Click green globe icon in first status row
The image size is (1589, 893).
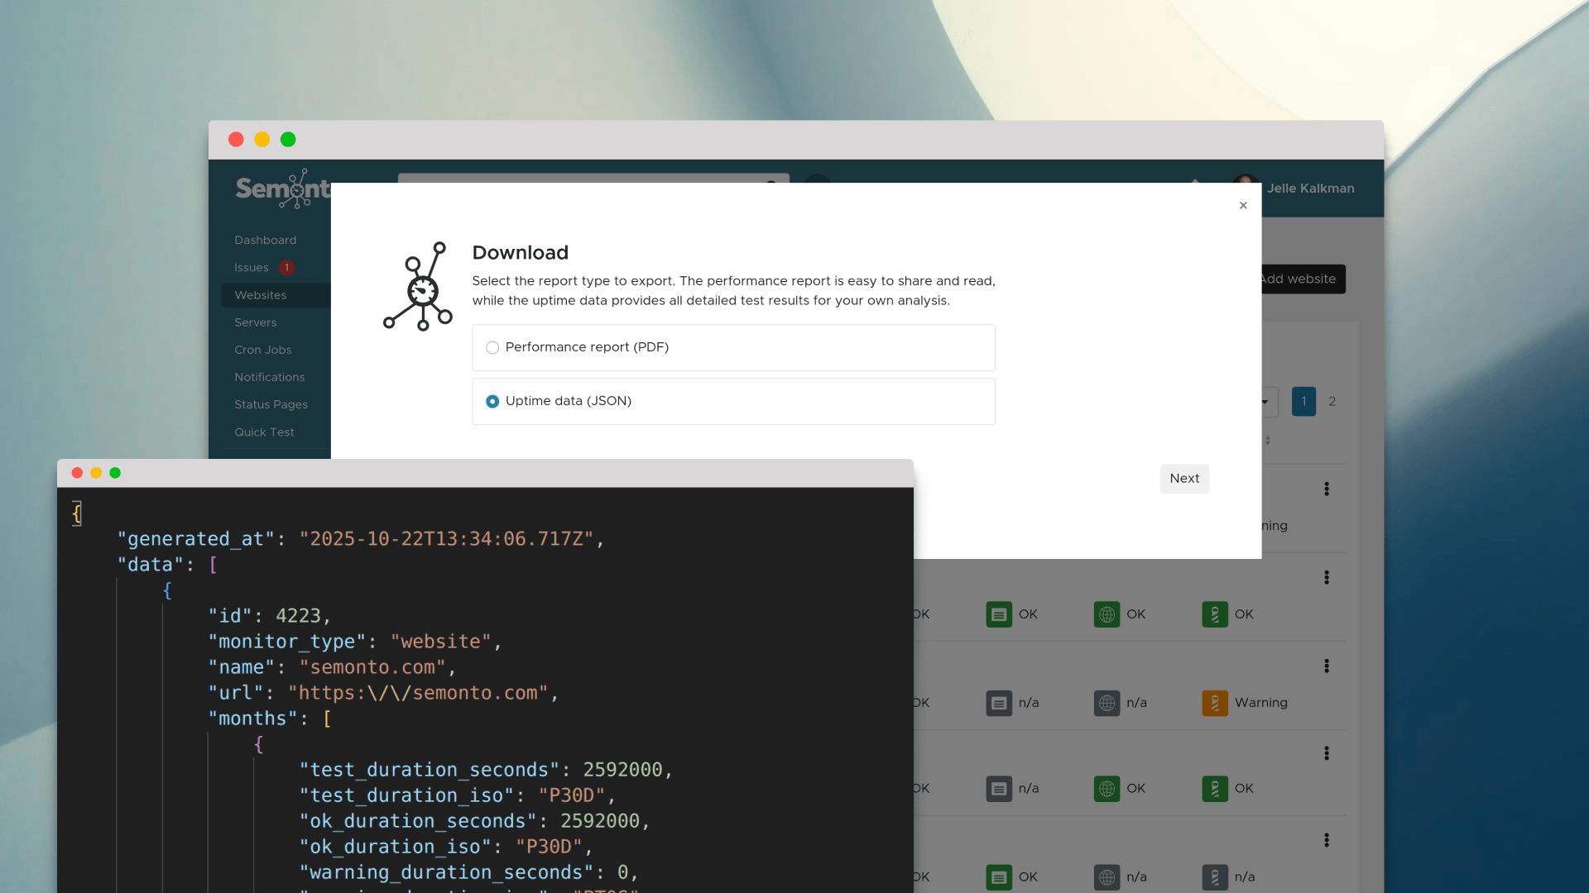[1107, 614]
